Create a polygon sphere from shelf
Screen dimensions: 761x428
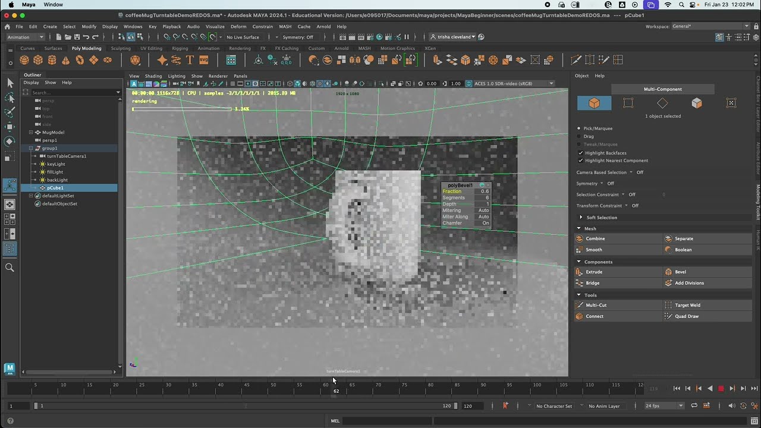tap(24, 60)
